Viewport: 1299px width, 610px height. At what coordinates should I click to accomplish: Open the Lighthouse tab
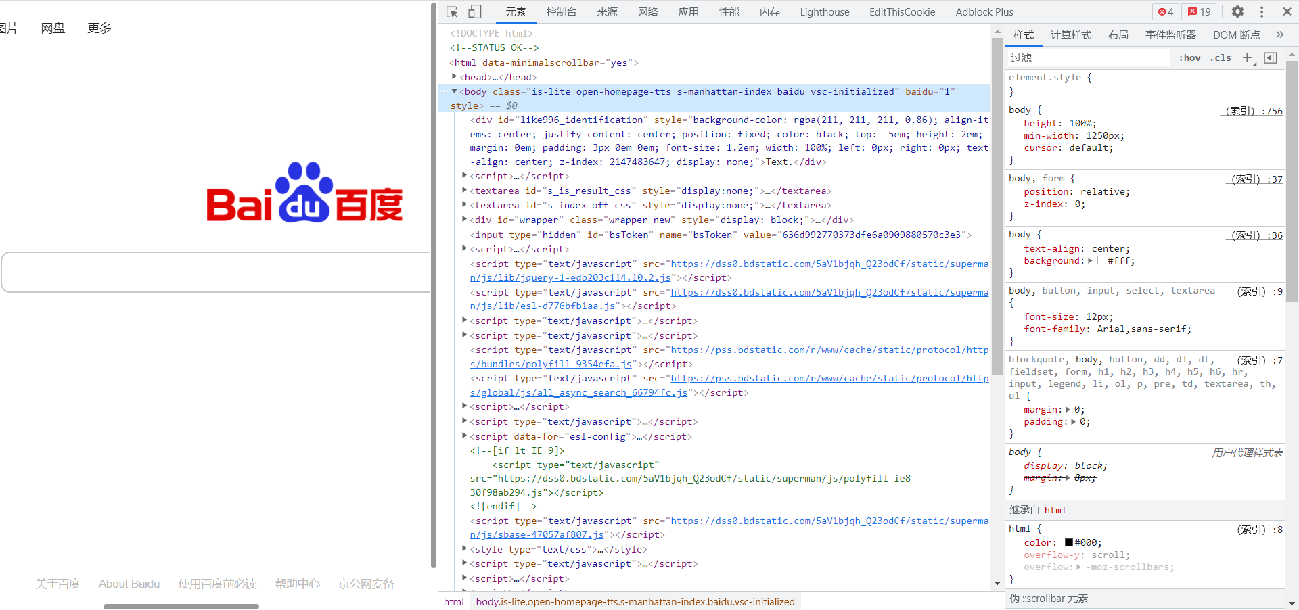click(x=825, y=12)
